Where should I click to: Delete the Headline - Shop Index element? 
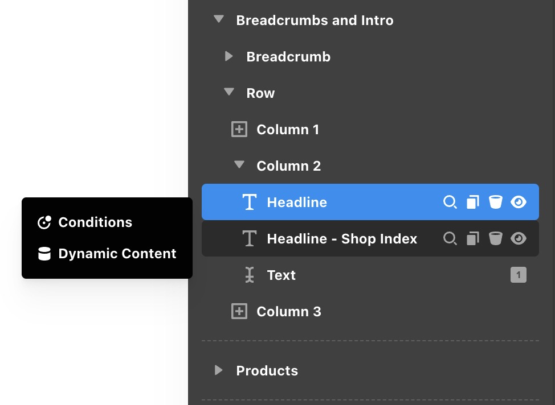click(496, 239)
